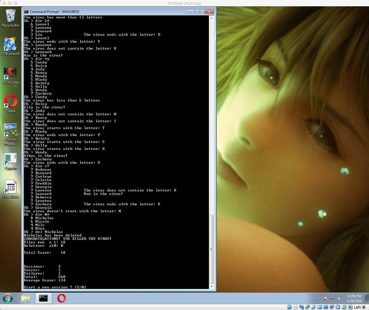369x310 pixels.
Task: Open the Command Prompt system menu icon
Action: (x=26, y=12)
